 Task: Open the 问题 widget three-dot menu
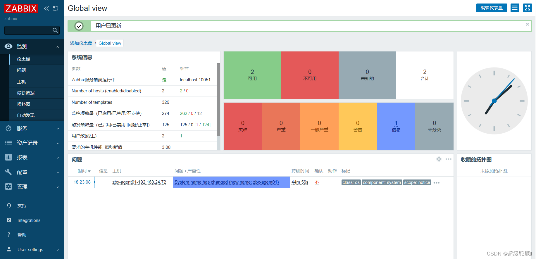tap(449, 159)
